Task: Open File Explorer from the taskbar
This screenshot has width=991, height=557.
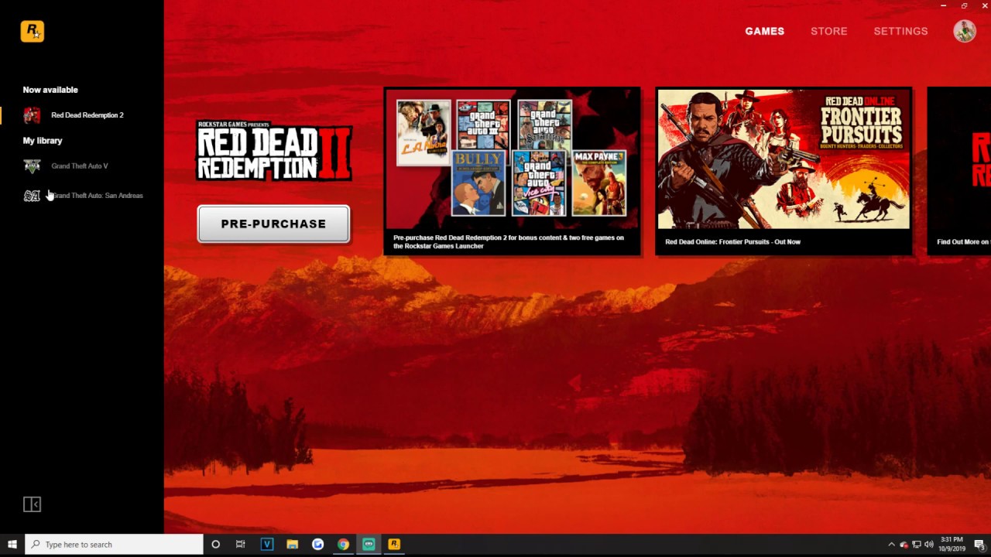Action: pyautogui.click(x=292, y=545)
